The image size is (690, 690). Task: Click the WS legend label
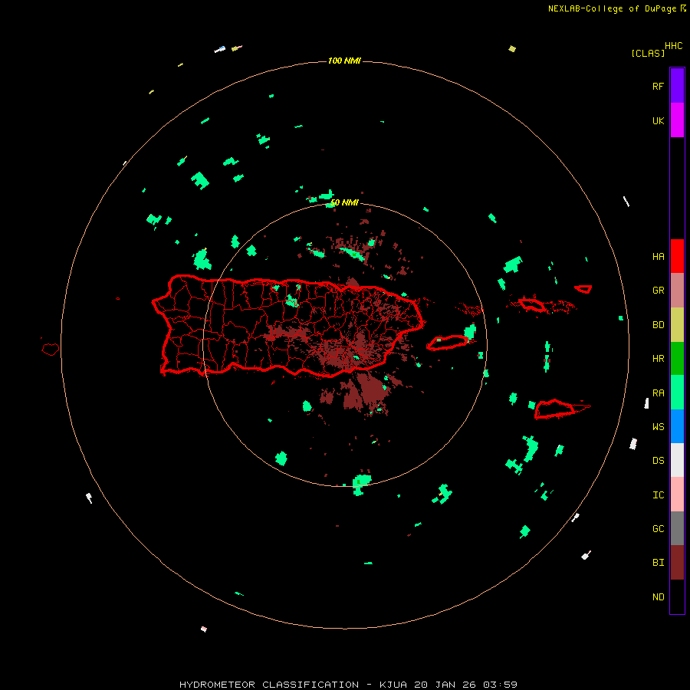click(x=658, y=427)
